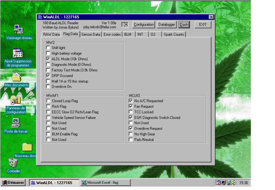Switch to Microsoft Excel - flag taskbar button

pos(105,183)
